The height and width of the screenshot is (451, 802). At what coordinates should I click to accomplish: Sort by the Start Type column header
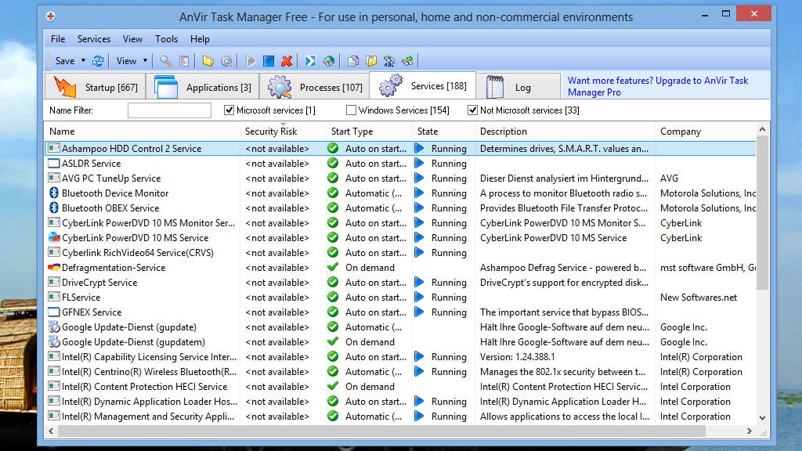tap(369, 132)
